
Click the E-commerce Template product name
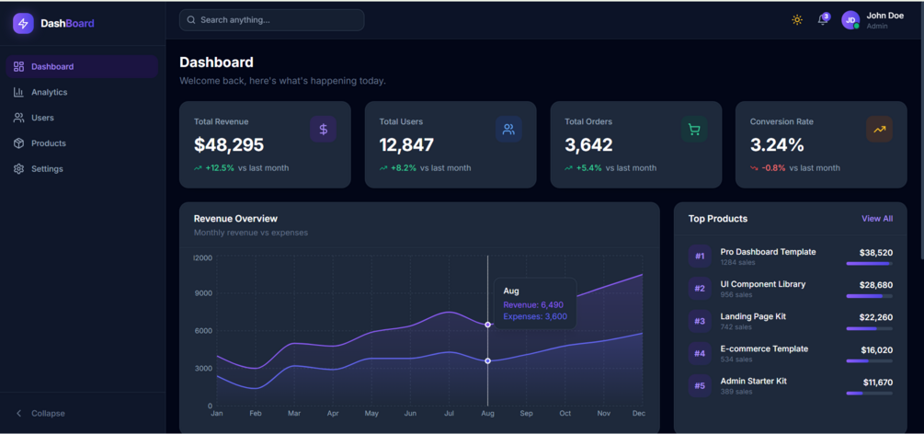click(x=764, y=349)
